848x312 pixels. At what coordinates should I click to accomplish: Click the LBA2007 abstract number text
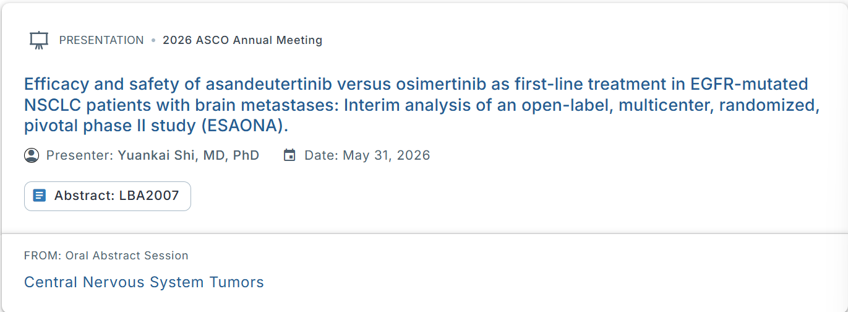tap(148, 196)
